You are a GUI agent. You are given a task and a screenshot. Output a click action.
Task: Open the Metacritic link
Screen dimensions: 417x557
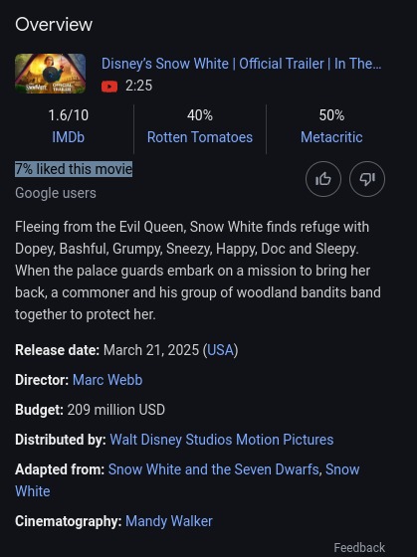click(x=331, y=137)
